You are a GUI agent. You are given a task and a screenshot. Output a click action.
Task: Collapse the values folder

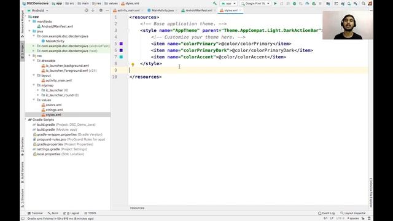pos(34,100)
